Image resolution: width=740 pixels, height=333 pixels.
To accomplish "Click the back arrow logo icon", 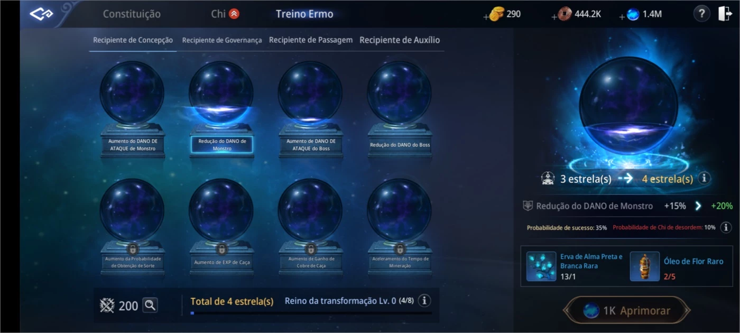I will pos(41,14).
